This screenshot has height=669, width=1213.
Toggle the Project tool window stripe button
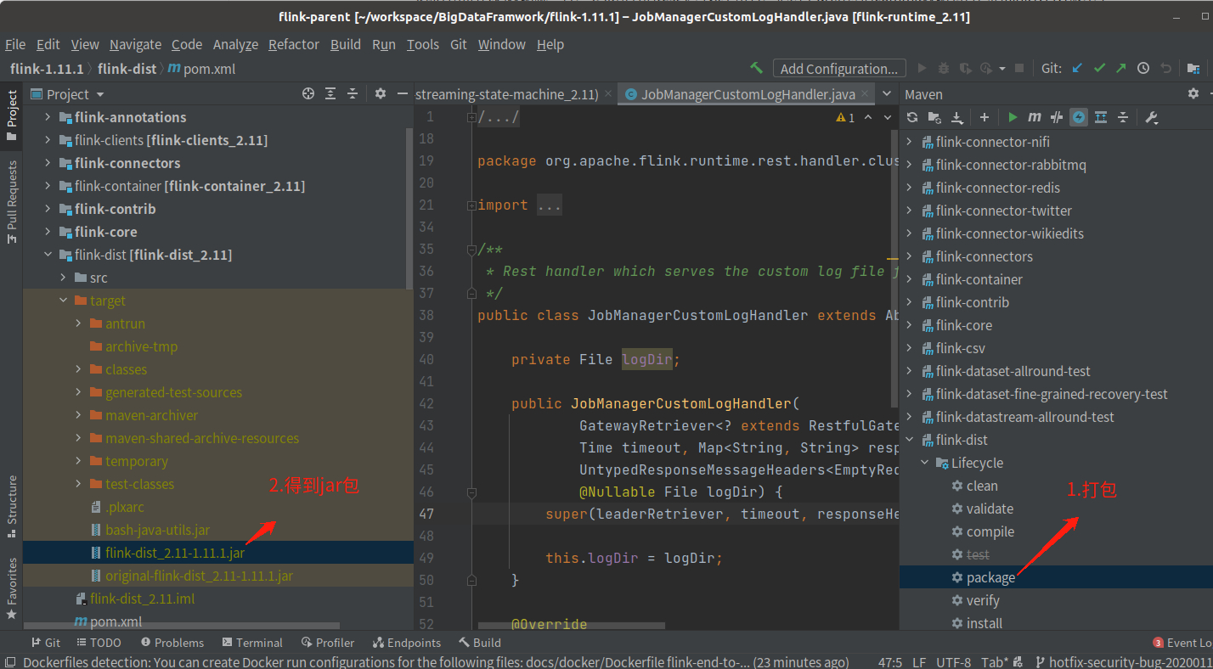click(12, 115)
